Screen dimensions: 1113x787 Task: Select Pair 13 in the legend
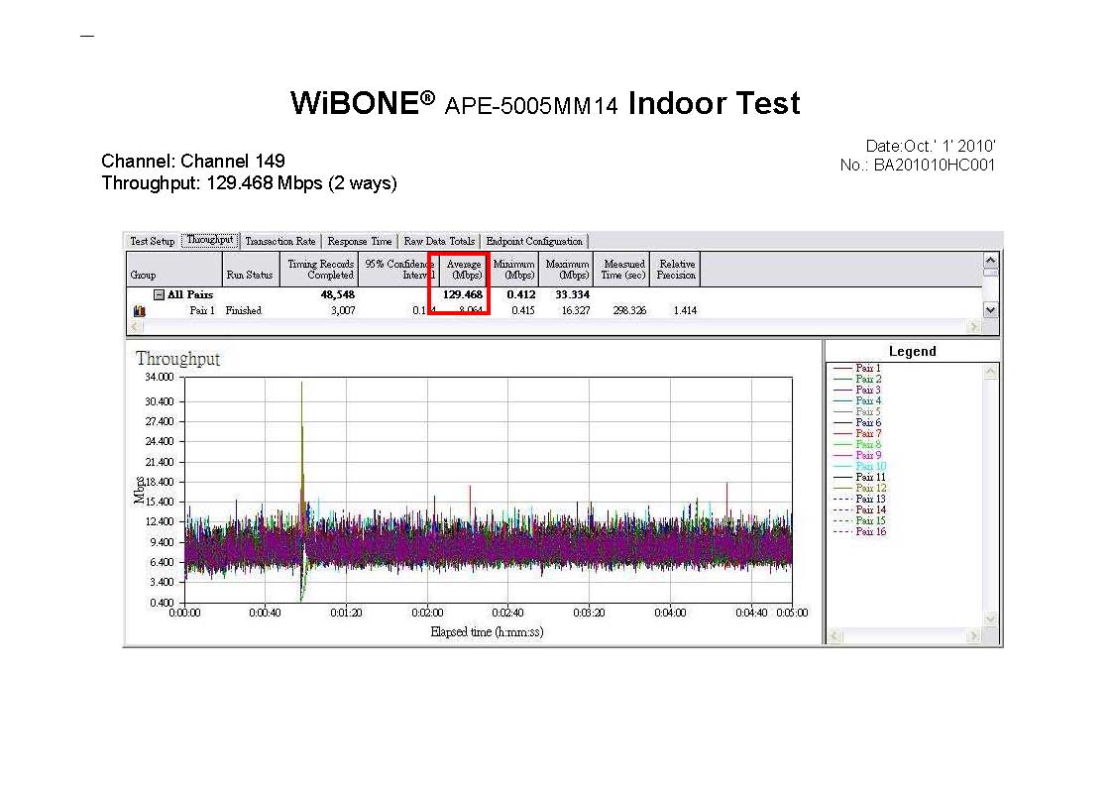859,499
